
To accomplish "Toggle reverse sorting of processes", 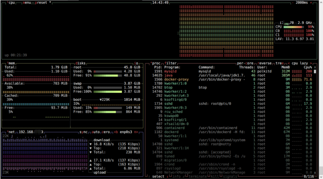I will 265,63.
